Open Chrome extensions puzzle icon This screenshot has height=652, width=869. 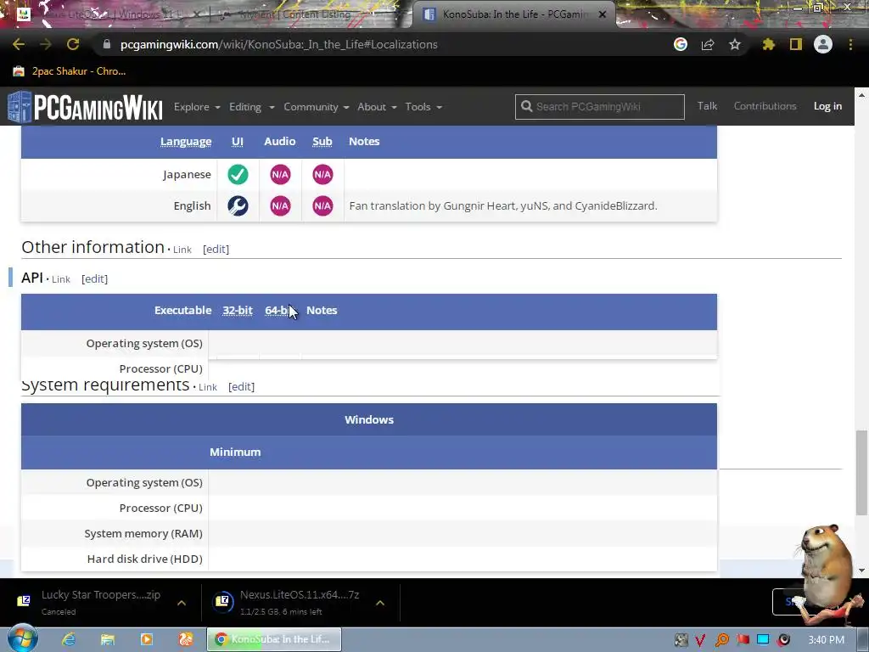[x=768, y=44]
